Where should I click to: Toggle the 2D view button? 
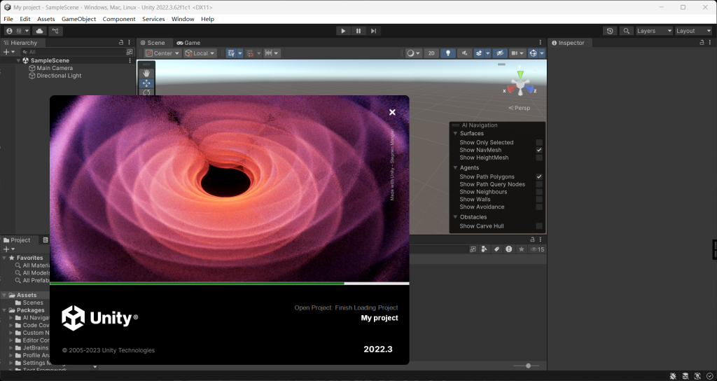pyautogui.click(x=431, y=53)
